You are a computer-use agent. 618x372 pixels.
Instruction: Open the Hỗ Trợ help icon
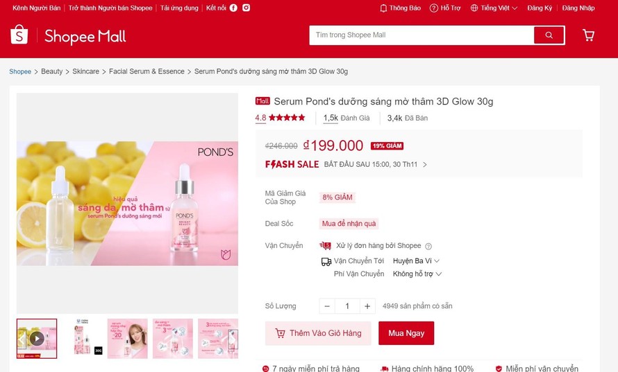[x=445, y=8]
